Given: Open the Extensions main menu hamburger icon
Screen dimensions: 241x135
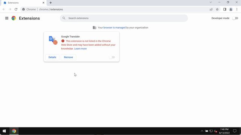Looking at the screenshot, I should coord(7,18).
